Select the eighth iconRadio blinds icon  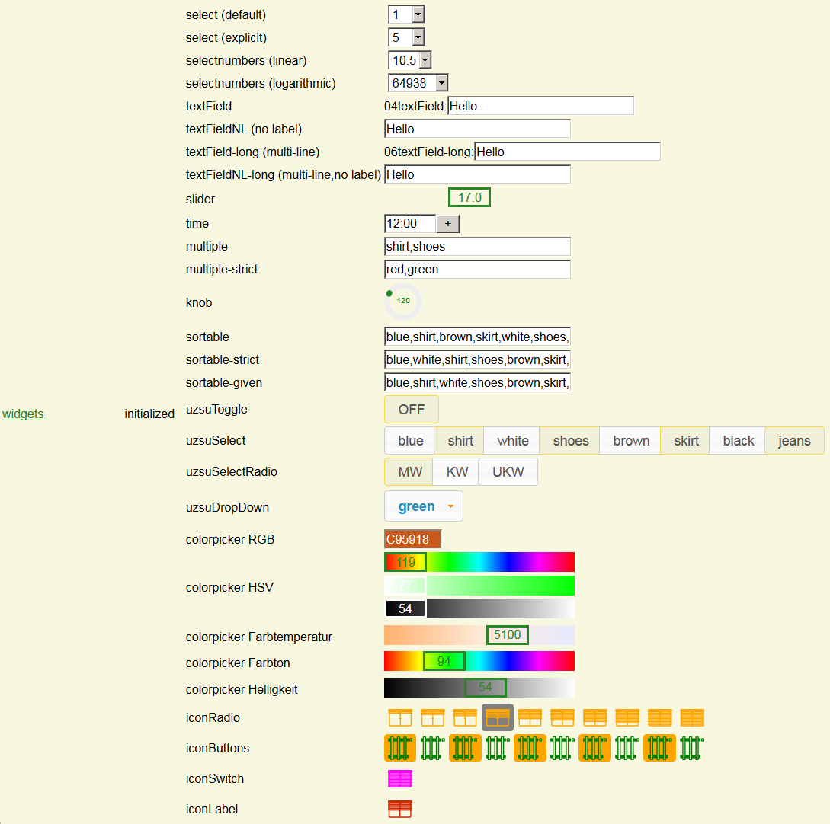pyautogui.click(x=627, y=717)
